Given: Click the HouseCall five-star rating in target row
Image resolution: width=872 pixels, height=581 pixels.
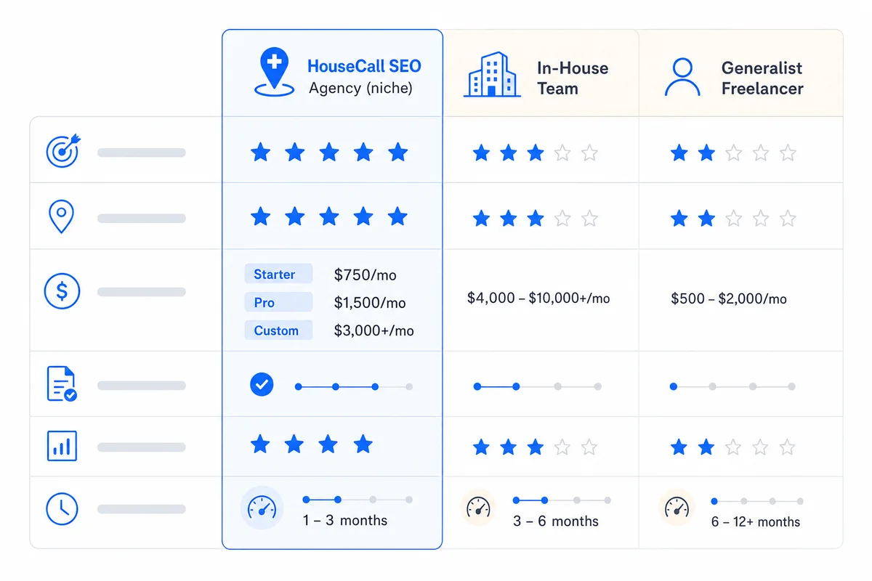Looking at the screenshot, I should [x=328, y=152].
